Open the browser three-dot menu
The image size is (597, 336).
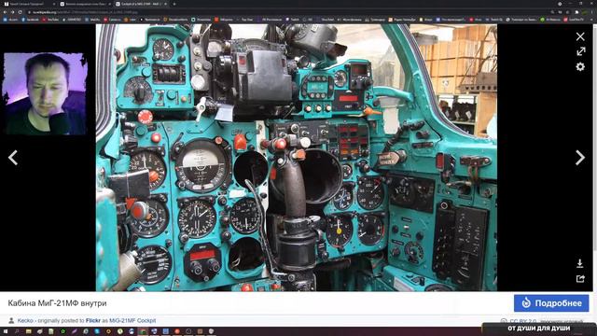click(592, 12)
